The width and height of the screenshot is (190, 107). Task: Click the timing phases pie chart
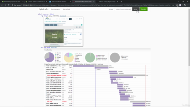tap(49, 57)
